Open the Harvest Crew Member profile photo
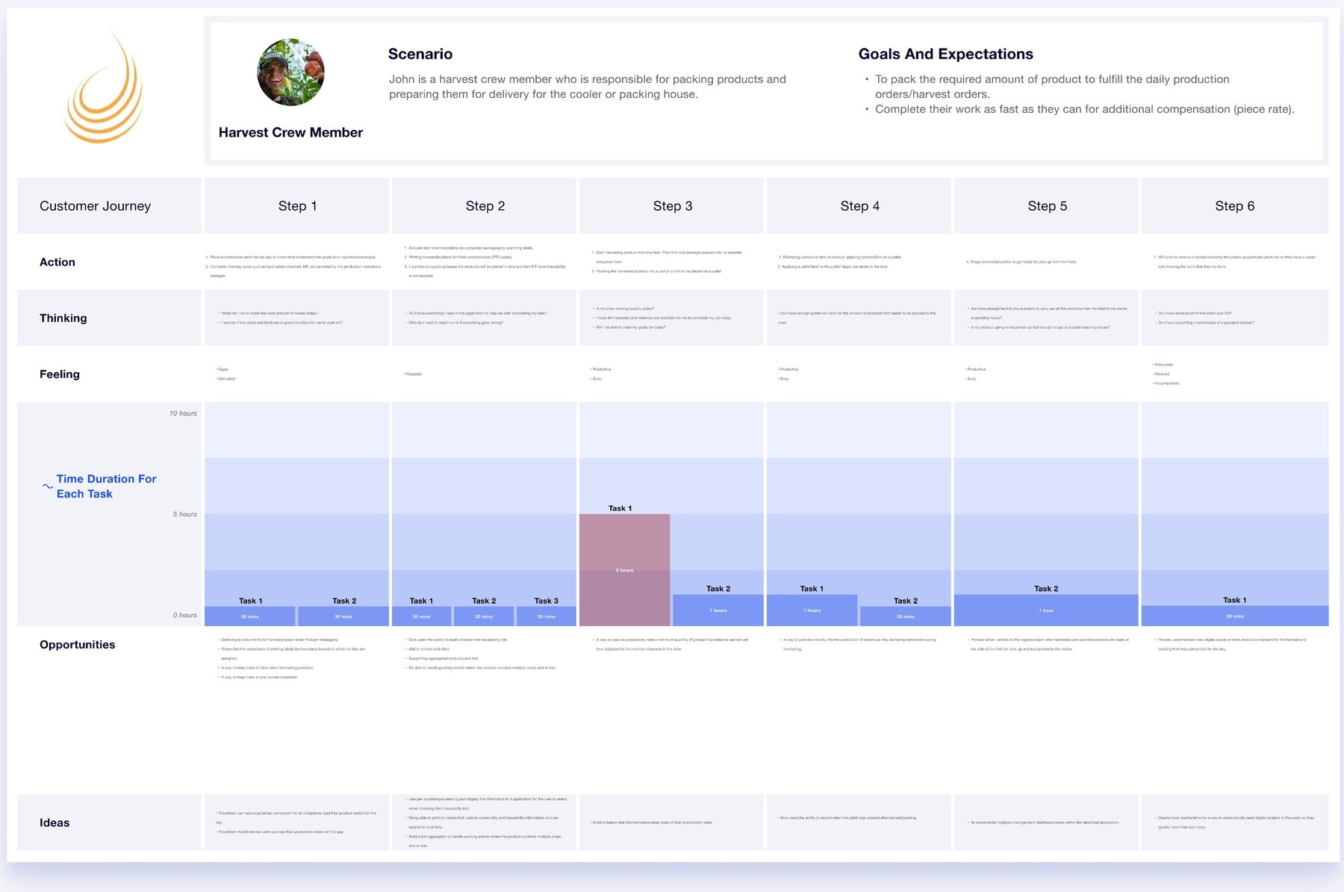 coord(290,72)
